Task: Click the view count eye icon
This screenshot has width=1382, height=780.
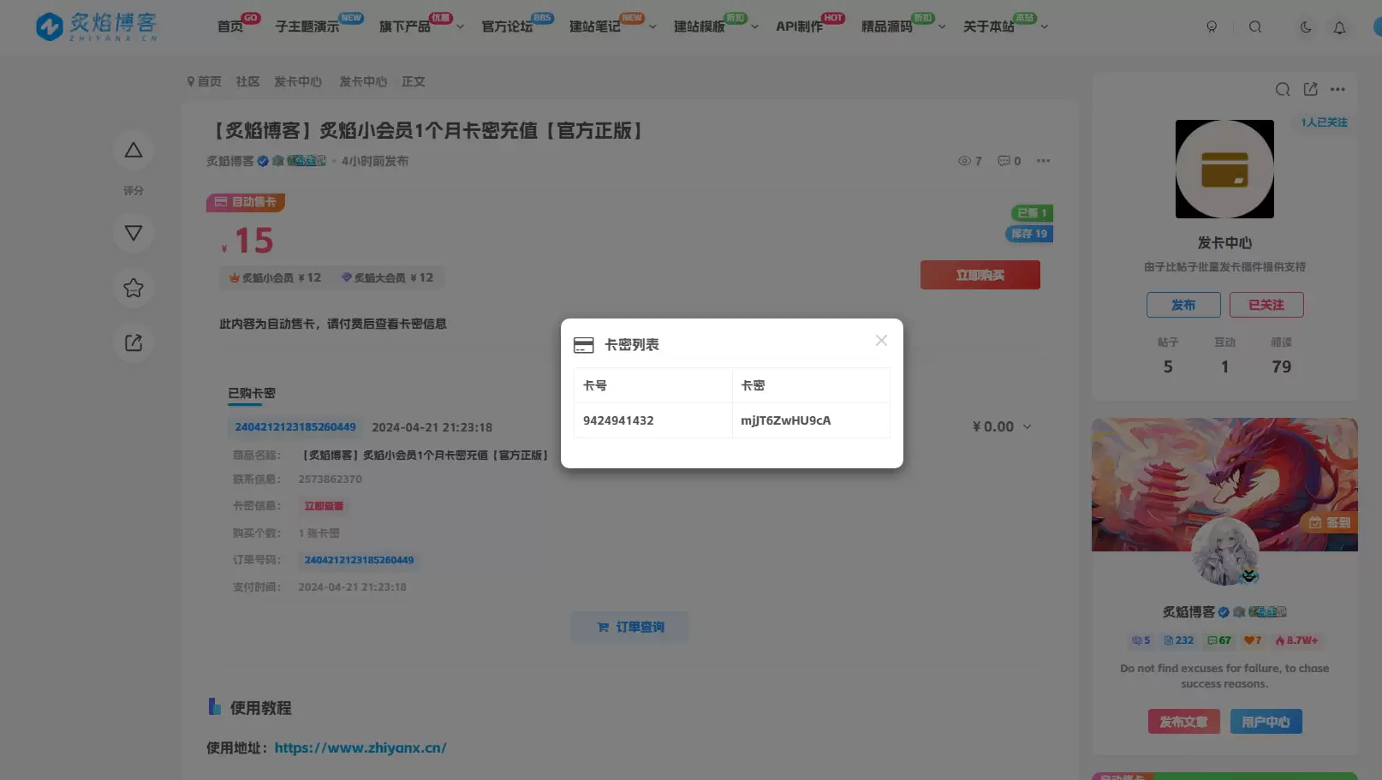Action: 964,161
